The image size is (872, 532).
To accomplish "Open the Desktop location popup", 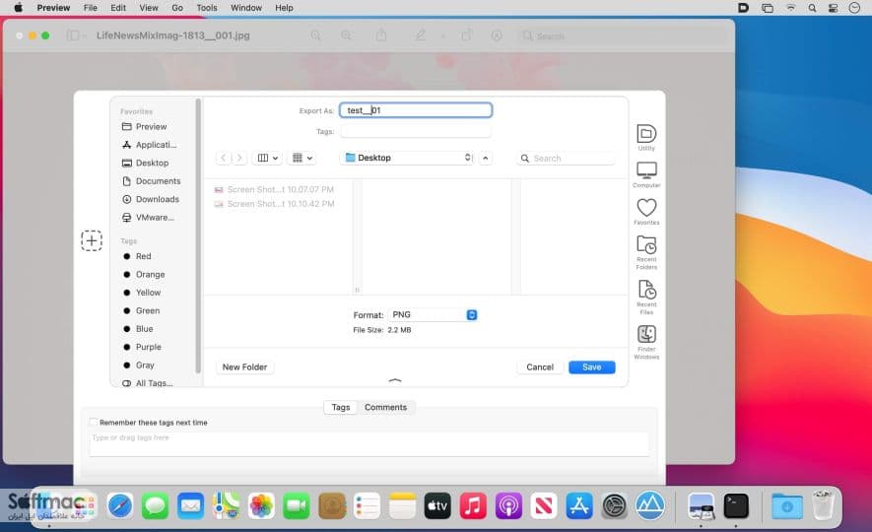I will pos(408,158).
